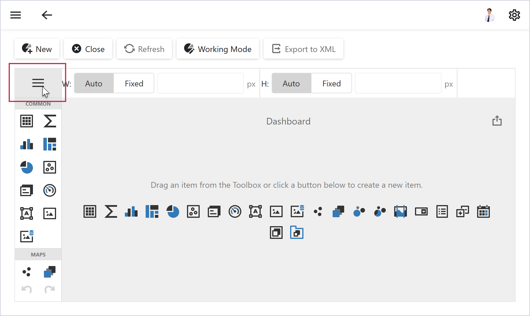Screen dimensions: 530x316
Task: Create a new dashboard with New
Action: pyautogui.click(x=37, y=49)
